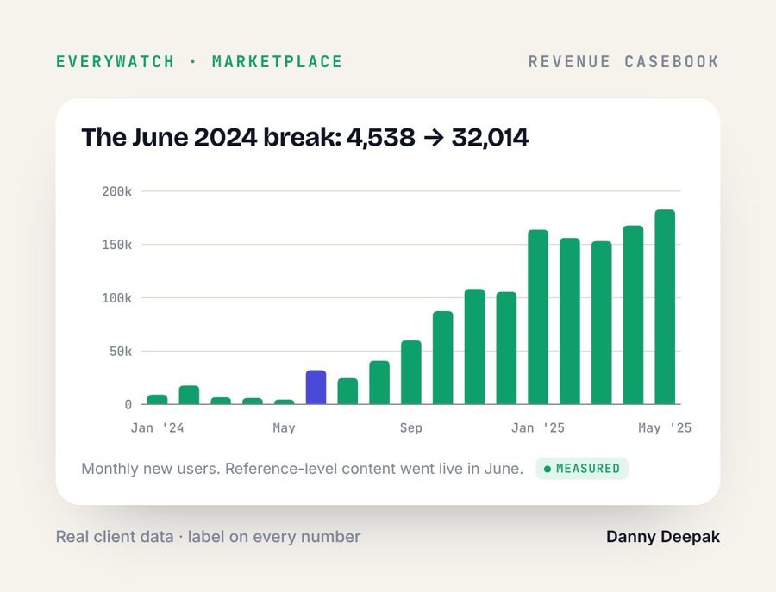The height and width of the screenshot is (592, 776).
Task: Click the 'Sep' x-axis label
Action: [x=411, y=427]
